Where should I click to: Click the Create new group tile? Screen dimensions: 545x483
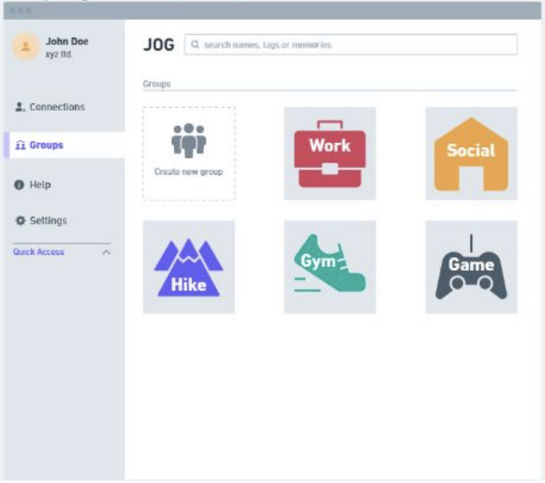pyautogui.click(x=189, y=153)
